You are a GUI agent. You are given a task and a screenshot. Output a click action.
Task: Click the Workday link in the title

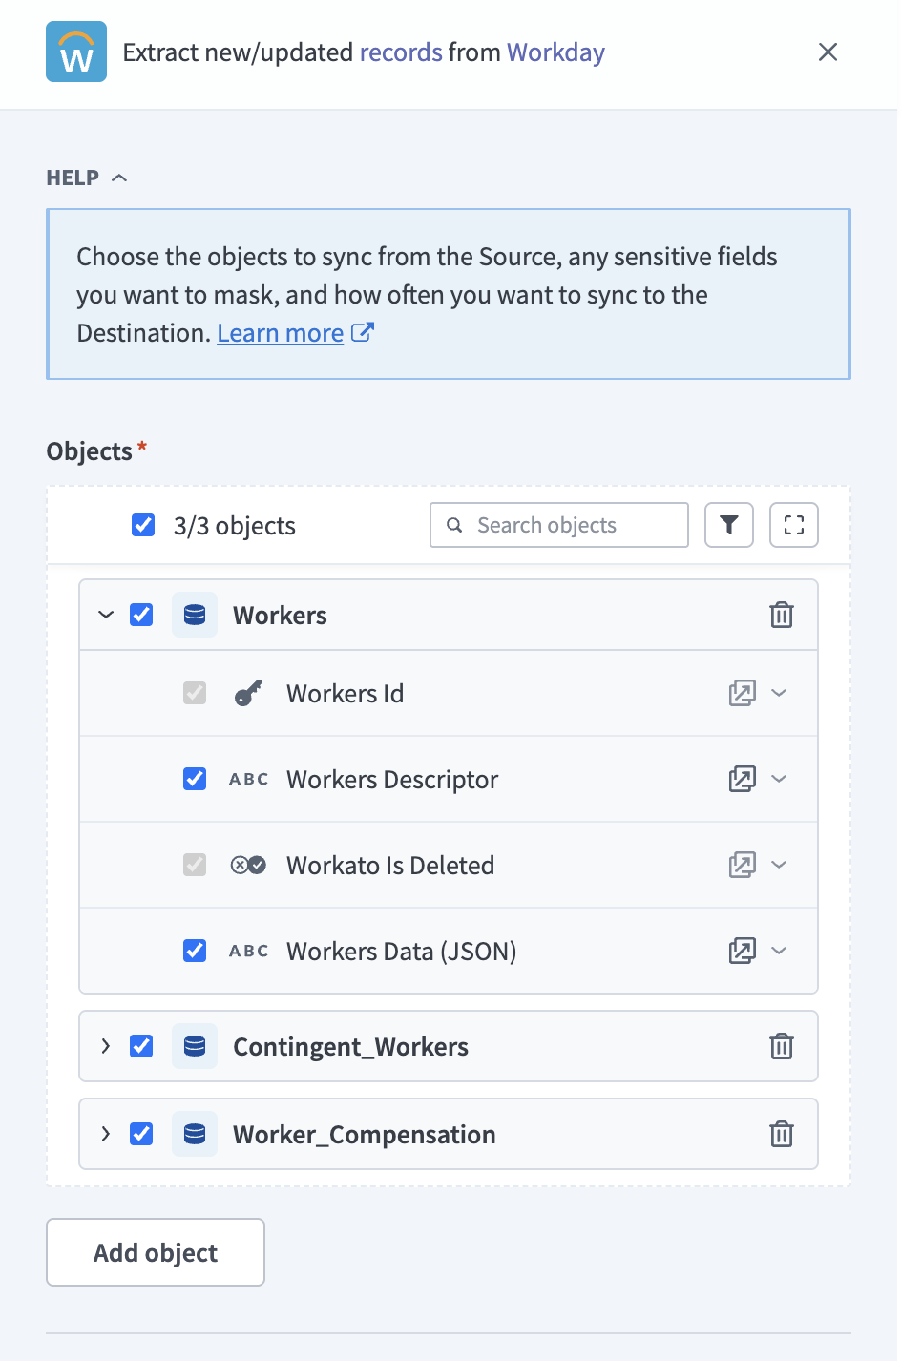point(555,52)
